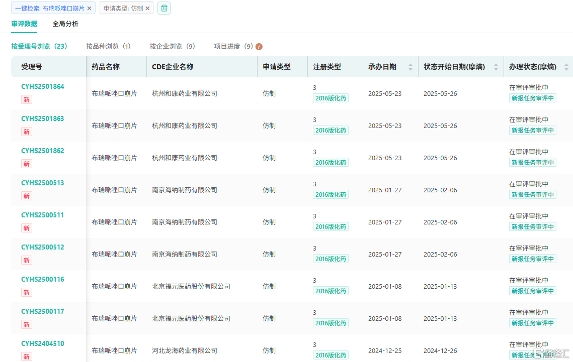This screenshot has height=362, width=573.
Task: Open acceptance number CYHS2500511
Action: (x=42, y=215)
